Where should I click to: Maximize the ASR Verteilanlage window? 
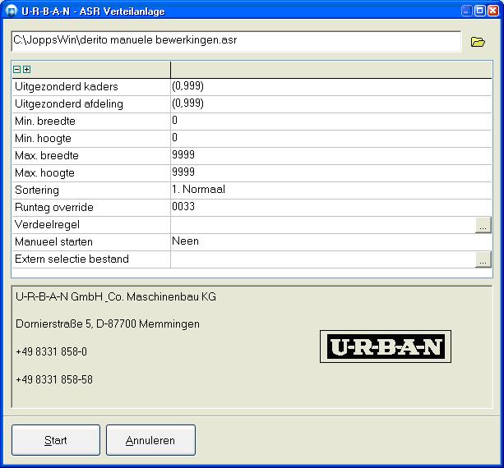[x=480, y=11]
